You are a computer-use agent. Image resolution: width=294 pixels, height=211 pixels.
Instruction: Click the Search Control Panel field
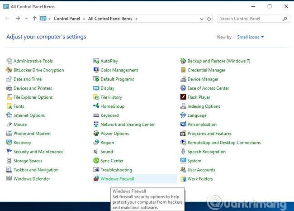(x=253, y=19)
